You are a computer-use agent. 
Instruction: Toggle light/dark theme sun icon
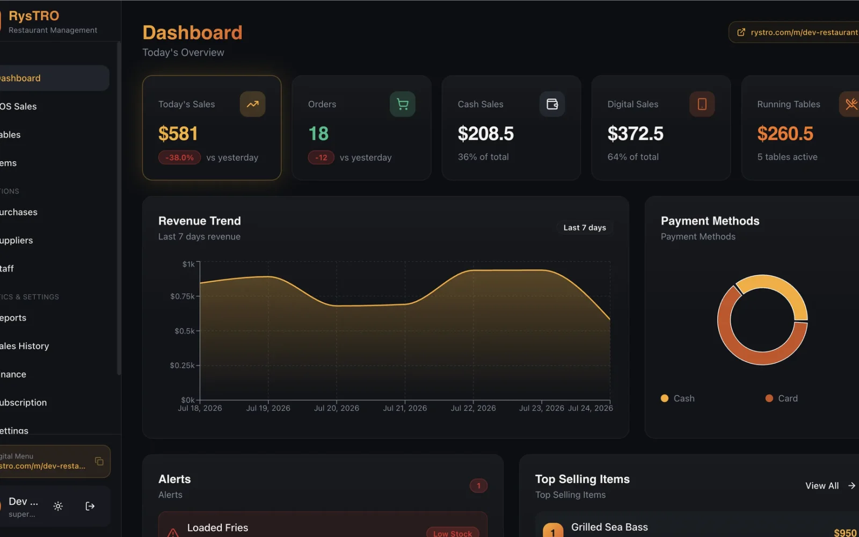coord(58,506)
